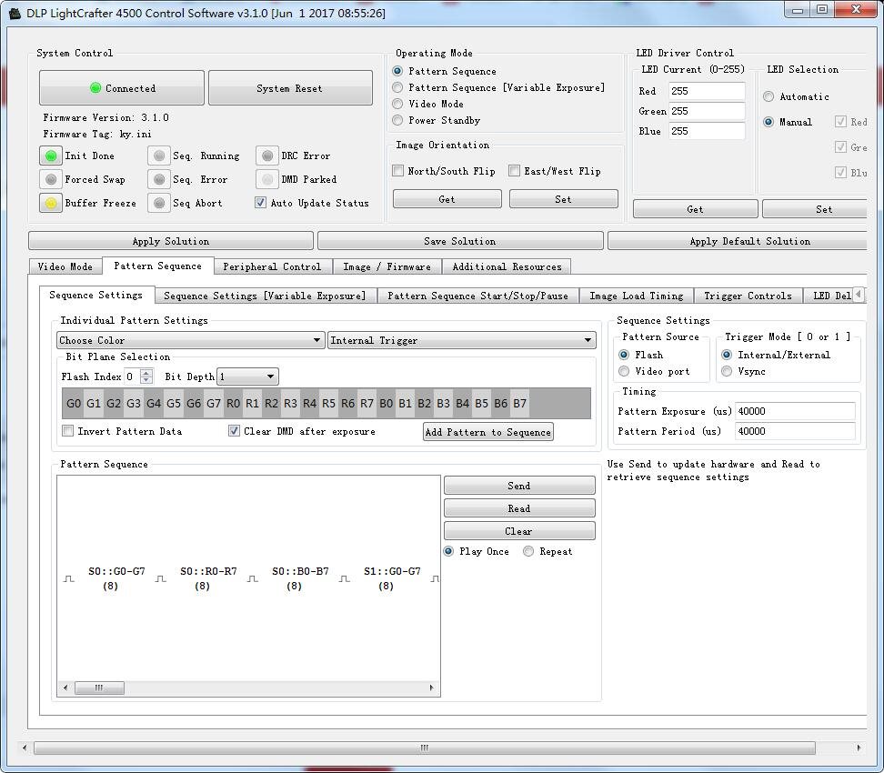
Task: Click the Seq. Running status indicator
Action: pyautogui.click(x=159, y=156)
